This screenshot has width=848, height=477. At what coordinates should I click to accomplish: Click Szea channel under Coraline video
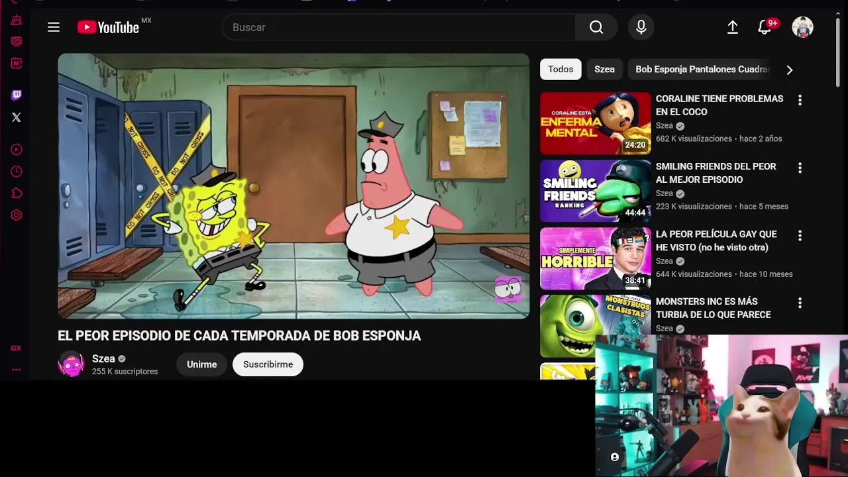point(664,126)
